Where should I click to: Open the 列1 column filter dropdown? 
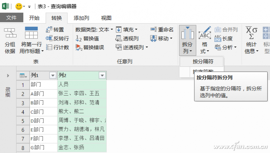pyautogui.click(x=53, y=76)
